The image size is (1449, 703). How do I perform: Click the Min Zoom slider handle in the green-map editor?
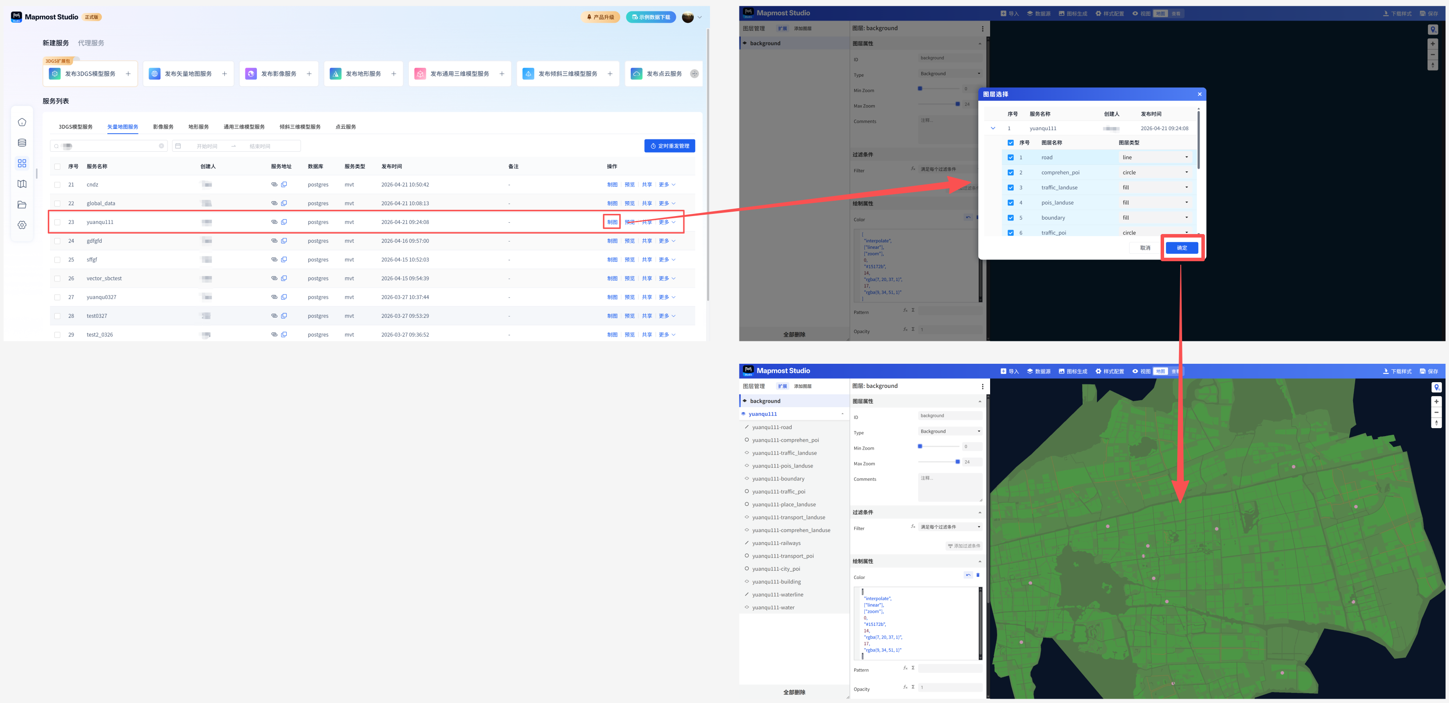pos(920,447)
